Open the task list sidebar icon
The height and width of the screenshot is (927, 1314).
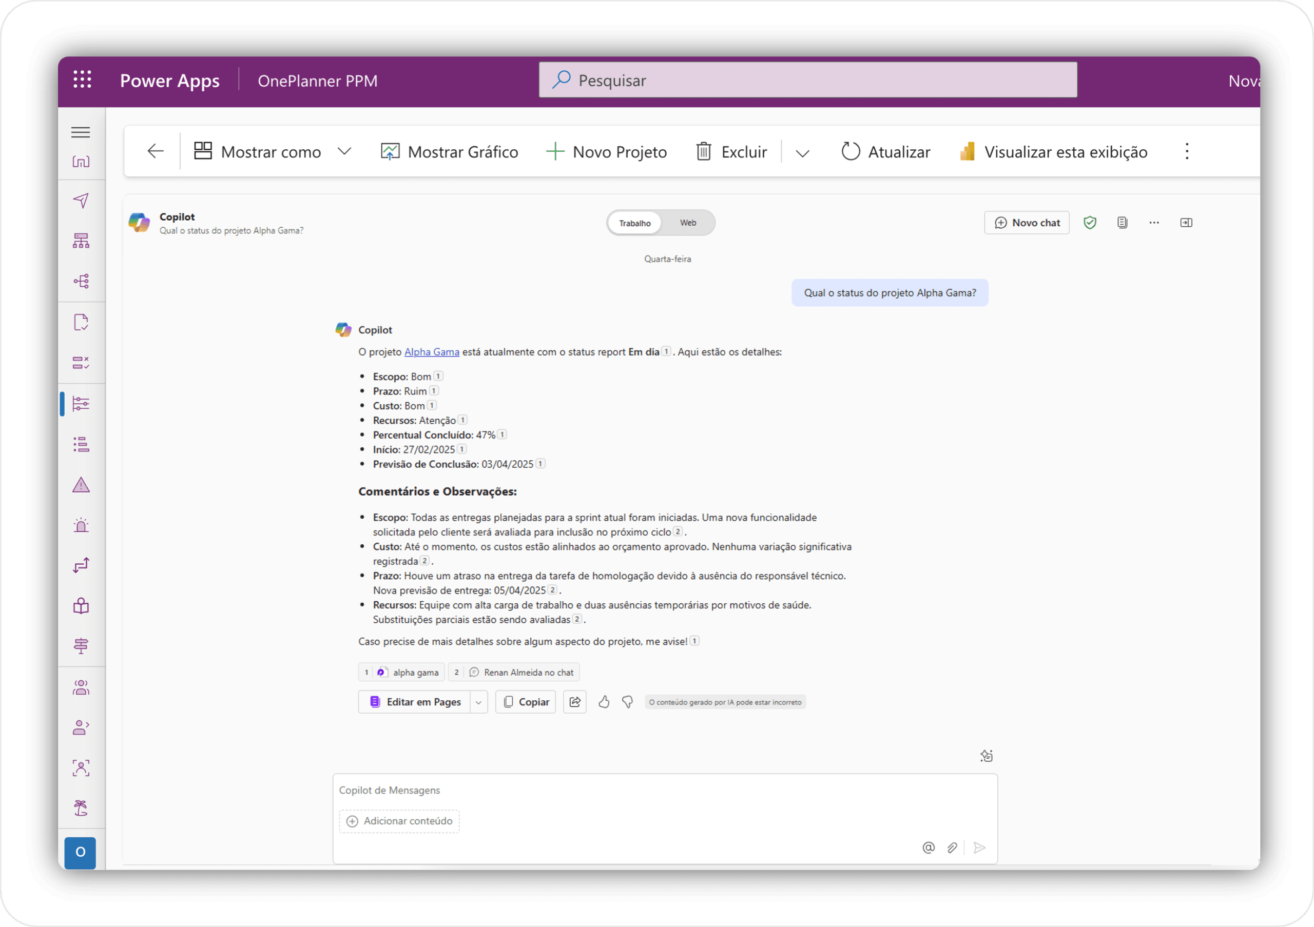(x=81, y=444)
